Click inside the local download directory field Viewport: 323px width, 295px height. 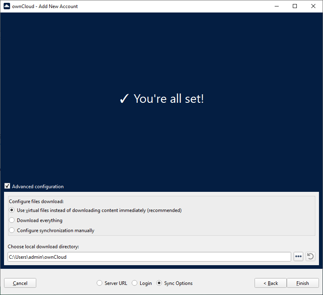click(x=149, y=257)
